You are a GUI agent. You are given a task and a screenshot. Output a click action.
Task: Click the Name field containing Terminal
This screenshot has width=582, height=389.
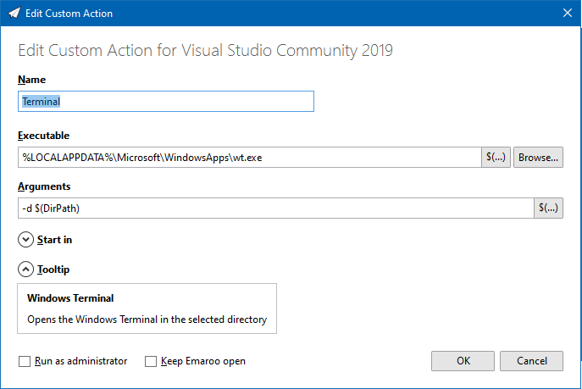click(x=166, y=102)
